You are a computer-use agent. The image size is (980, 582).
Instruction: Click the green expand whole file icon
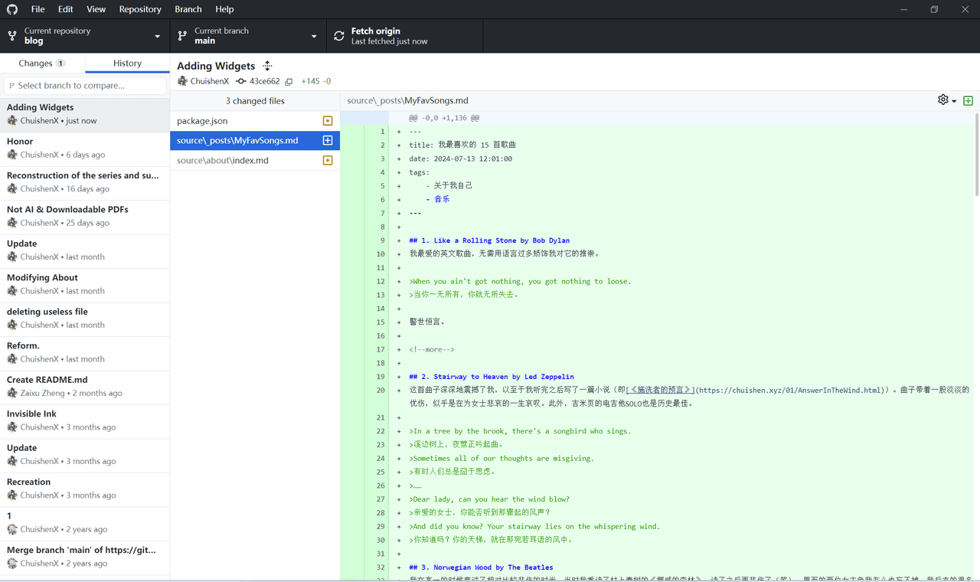pos(968,100)
